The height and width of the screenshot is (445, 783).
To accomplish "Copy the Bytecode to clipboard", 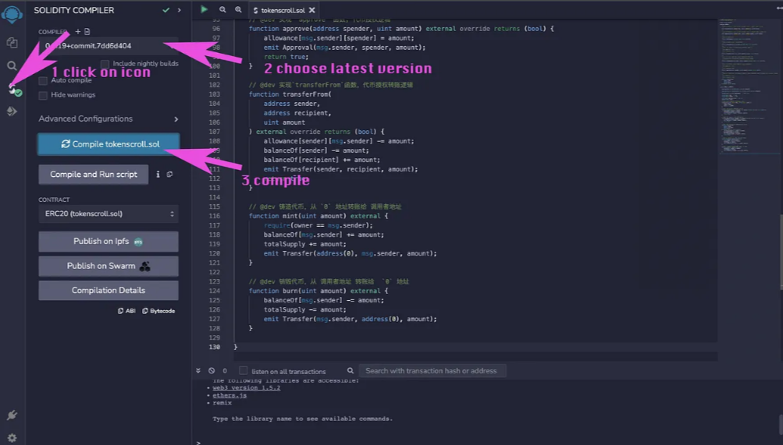I will coord(158,311).
